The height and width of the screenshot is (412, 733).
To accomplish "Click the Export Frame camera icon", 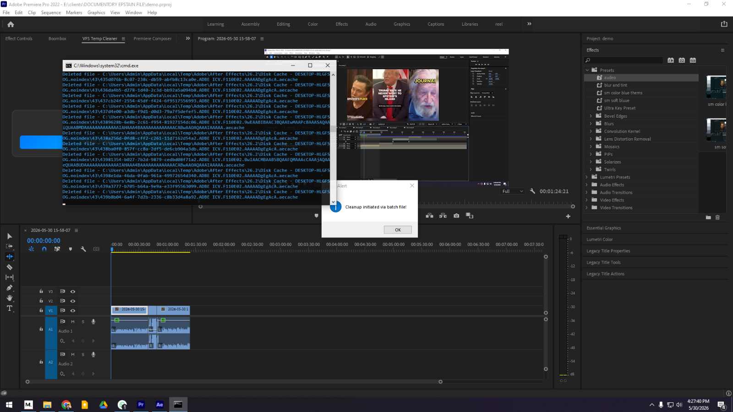I will pyautogui.click(x=456, y=216).
